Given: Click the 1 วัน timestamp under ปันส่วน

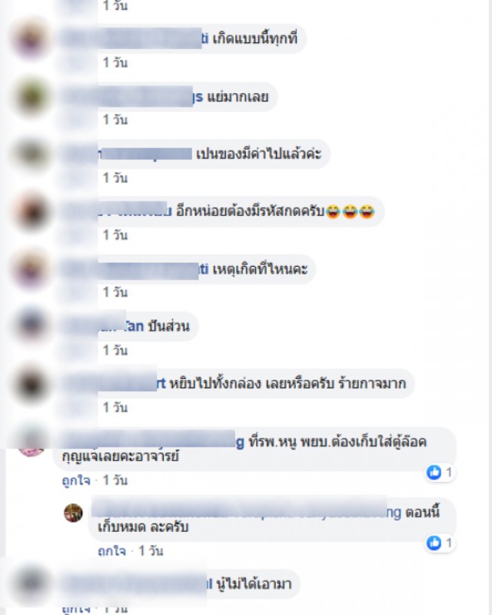Looking at the screenshot, I should [x=115, y=350].
